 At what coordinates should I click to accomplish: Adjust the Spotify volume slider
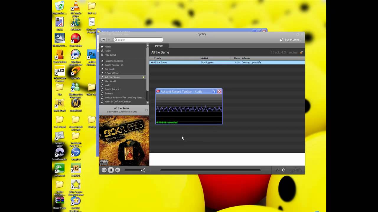pos(133,170)
